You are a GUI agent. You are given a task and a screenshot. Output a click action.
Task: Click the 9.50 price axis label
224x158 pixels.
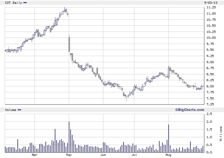point(210,50)
